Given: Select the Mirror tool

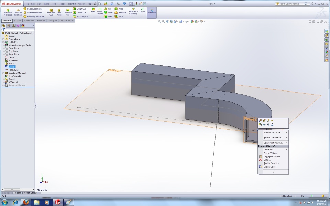Looking at the screenshot, I should pos(119,16).
